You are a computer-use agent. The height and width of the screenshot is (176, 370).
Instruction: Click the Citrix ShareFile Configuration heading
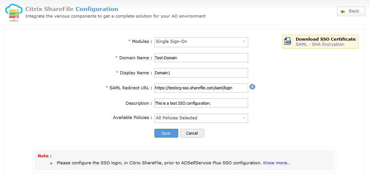point(72,9)
